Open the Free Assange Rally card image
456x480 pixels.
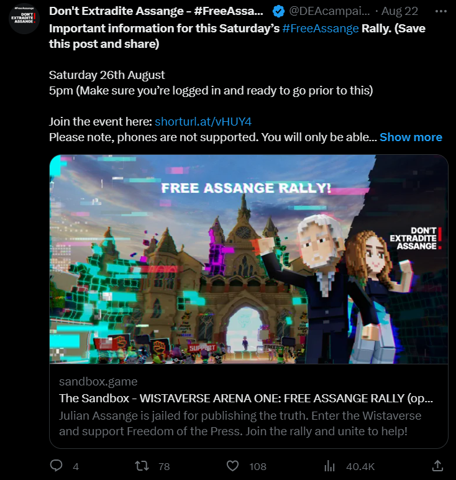point(249,259)
